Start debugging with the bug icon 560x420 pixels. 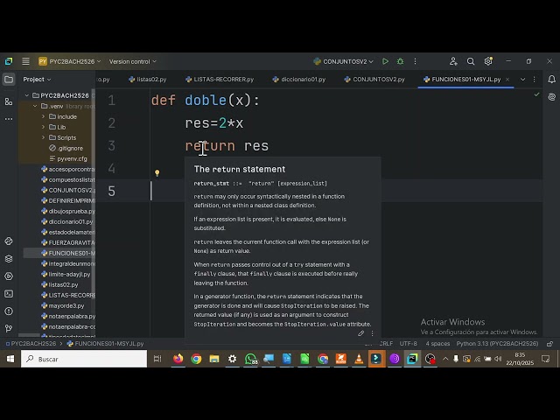(x=401, y=61)
